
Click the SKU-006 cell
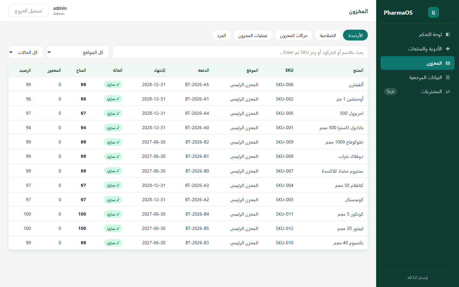[x=285, y=85]
